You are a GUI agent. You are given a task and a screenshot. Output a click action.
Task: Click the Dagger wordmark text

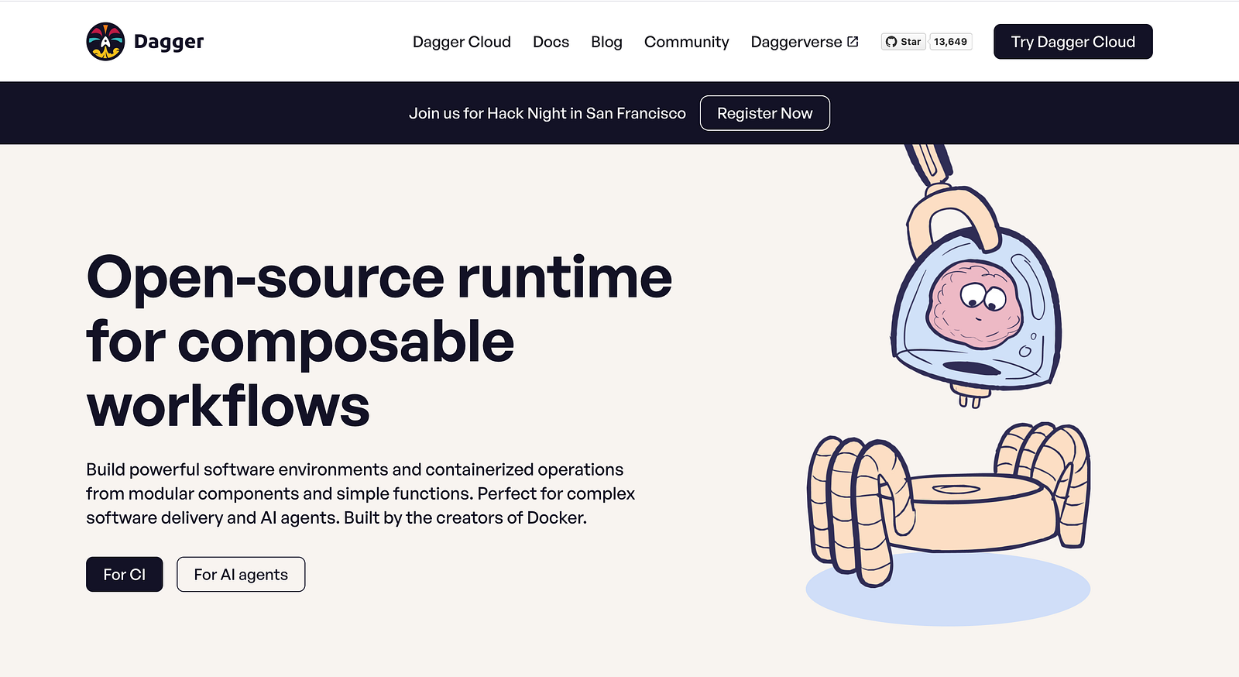[x=169, y=42]
